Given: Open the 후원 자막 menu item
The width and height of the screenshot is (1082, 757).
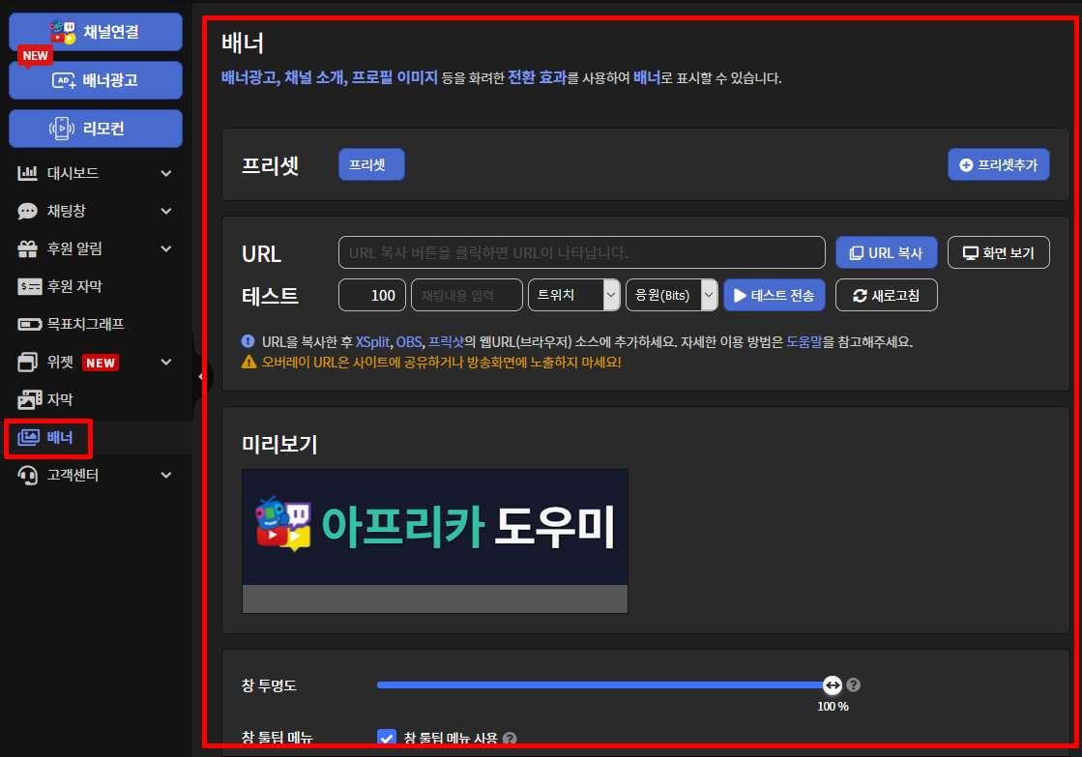Looking at the screenshot, I should coord(95,286).
